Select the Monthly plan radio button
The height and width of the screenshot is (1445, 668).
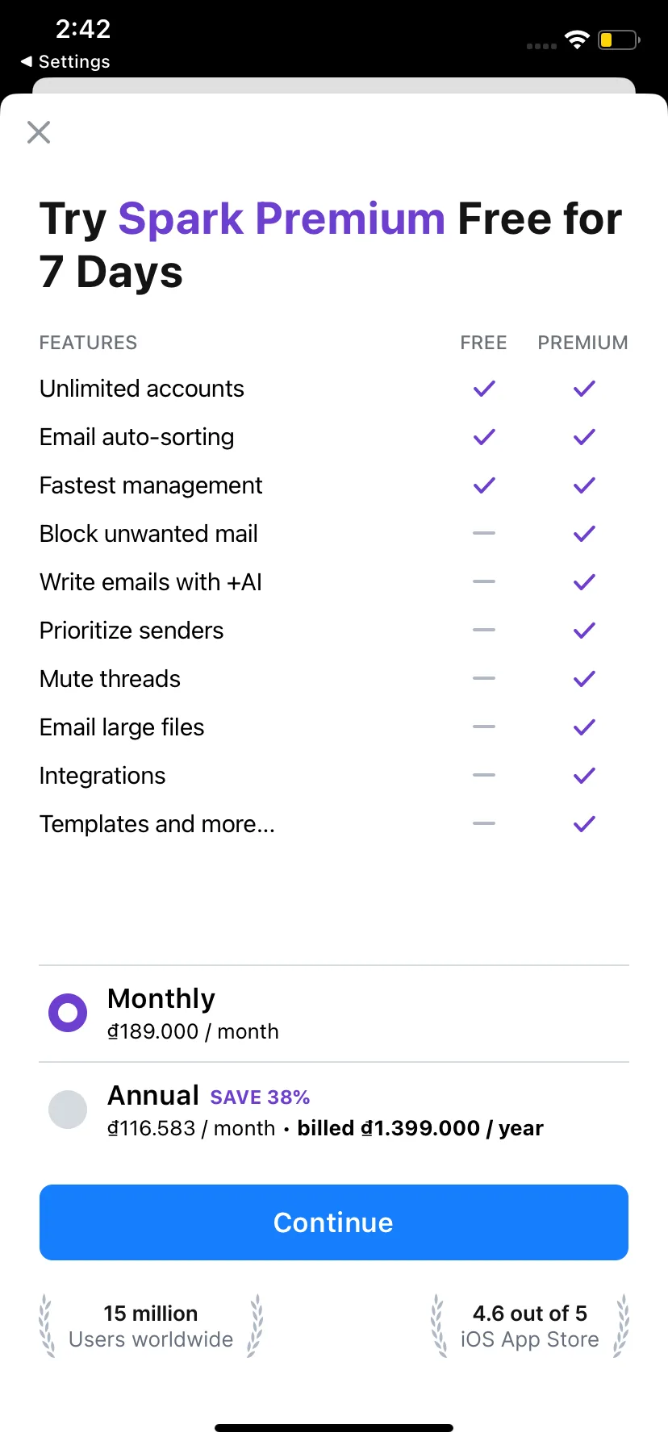point(68,1013)
